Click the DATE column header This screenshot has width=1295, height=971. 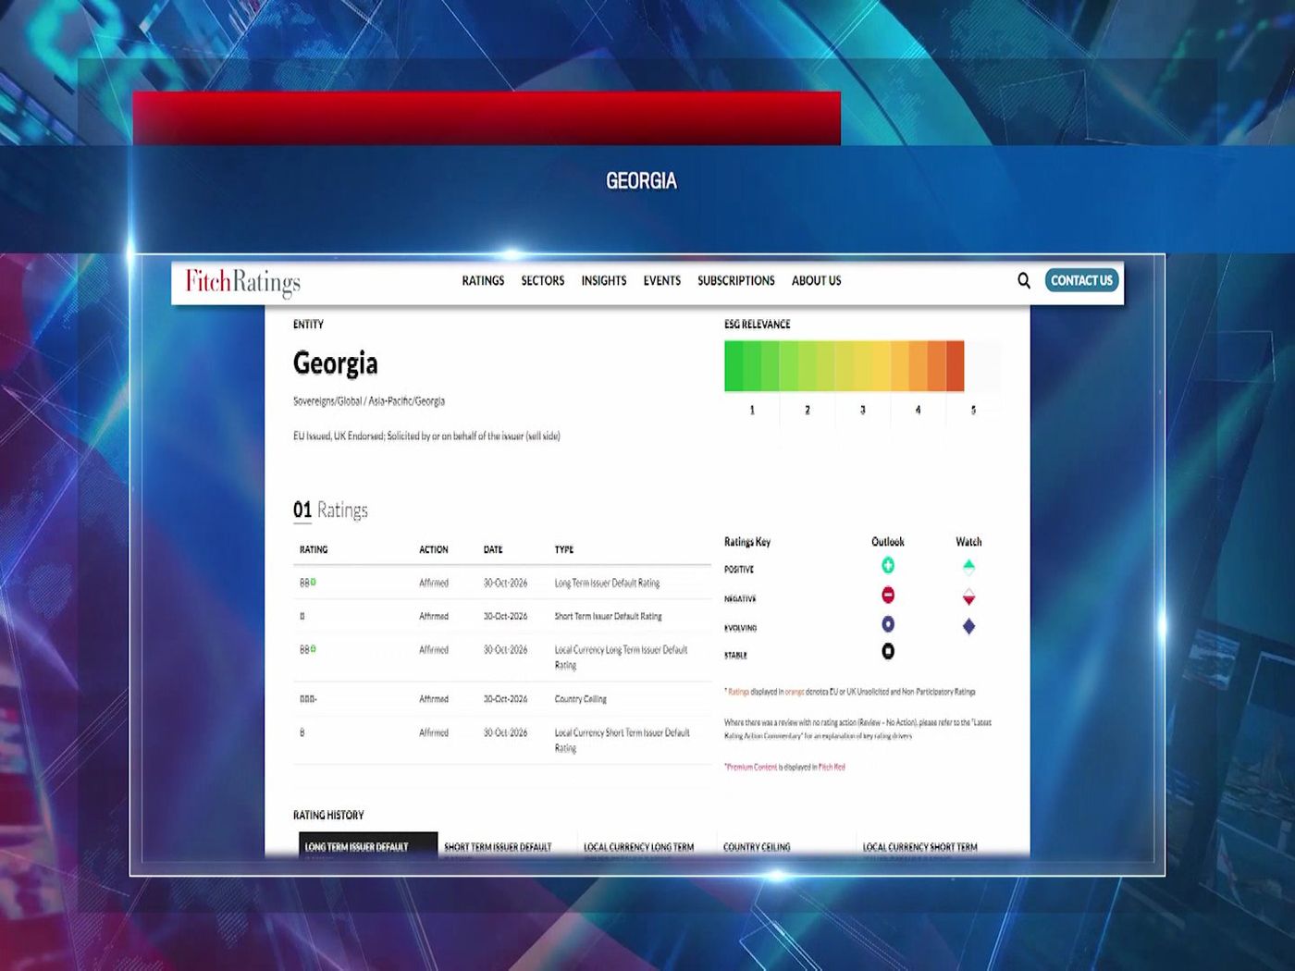point(493,549)
